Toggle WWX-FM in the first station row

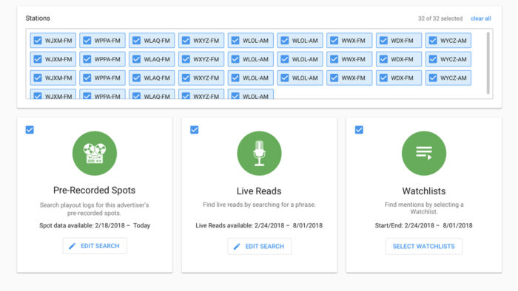coord(349,41)
